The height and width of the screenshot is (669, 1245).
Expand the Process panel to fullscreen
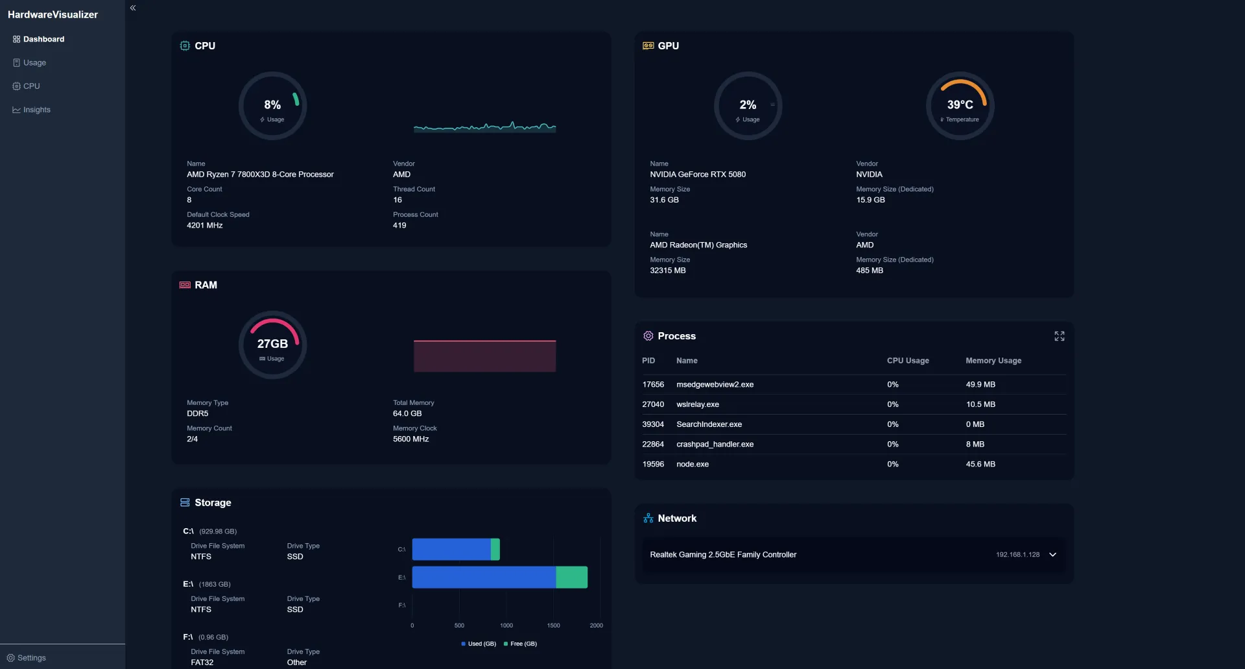[x=1060, y=336]
